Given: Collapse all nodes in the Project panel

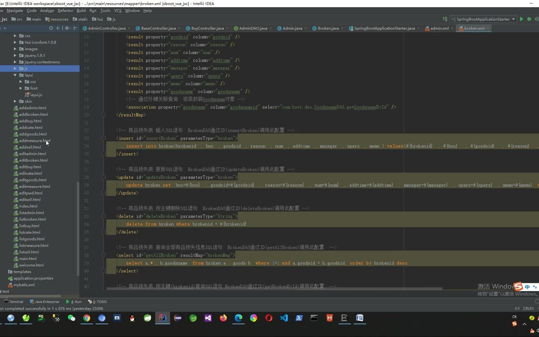Looking at the screenshot, I should point(58,28).
